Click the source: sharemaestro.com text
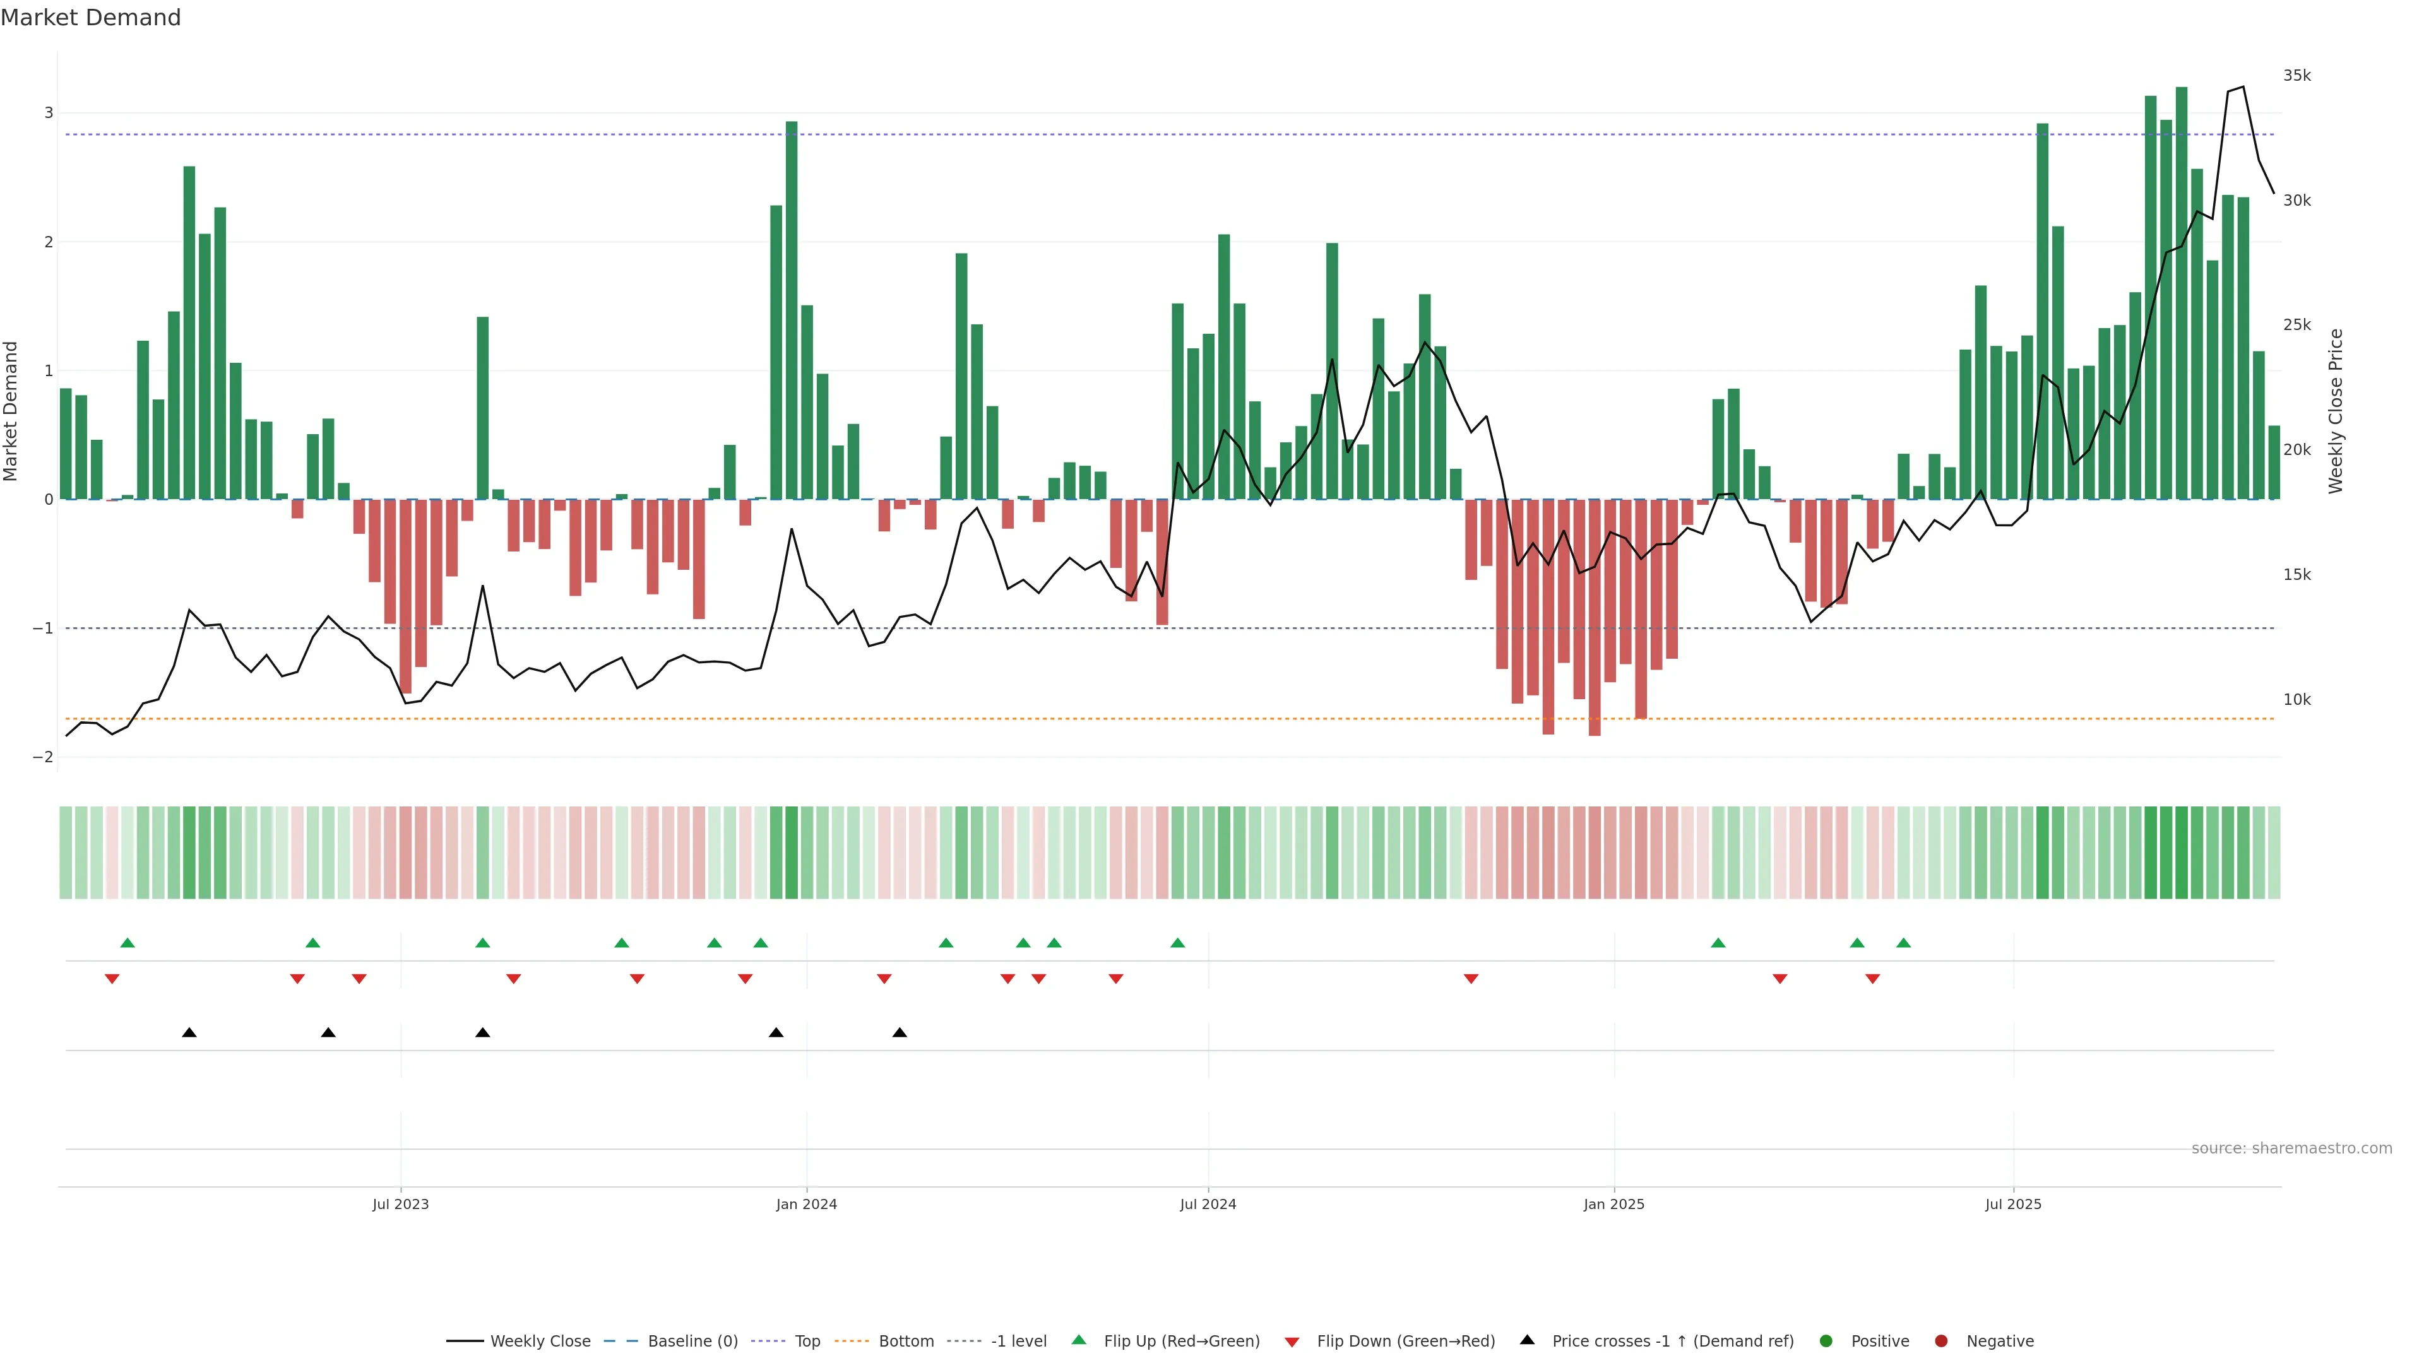 (x=2291, y=1148)
